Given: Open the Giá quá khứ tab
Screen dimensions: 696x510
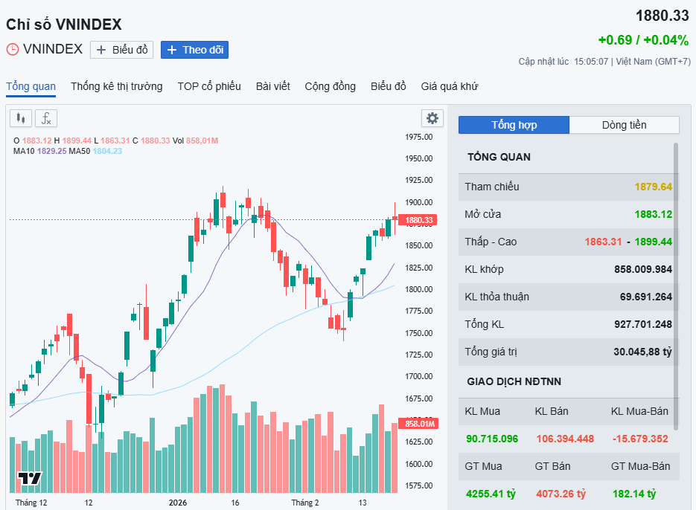Looking at the screenshot, I should pos(449,86).
